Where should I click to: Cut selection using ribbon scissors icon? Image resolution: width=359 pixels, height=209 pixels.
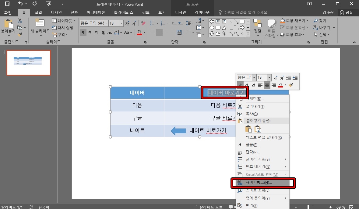[20, 21]
